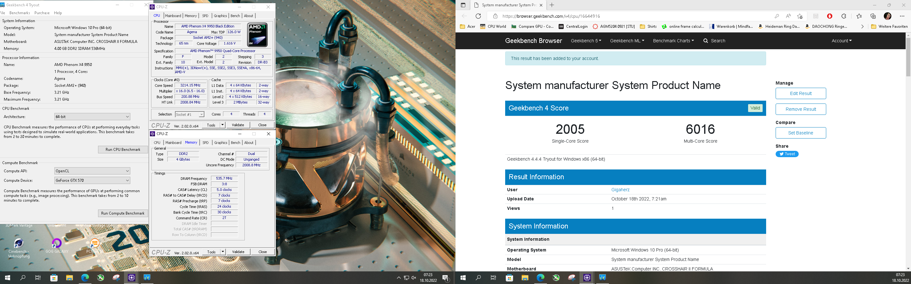Screen dimensions: 911x284
Task: Open saved passwords key icon in address bar
Action: click(777, 16)
